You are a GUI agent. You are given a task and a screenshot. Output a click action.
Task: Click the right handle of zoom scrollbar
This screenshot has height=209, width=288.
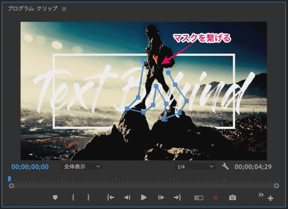tap(276, 186)
